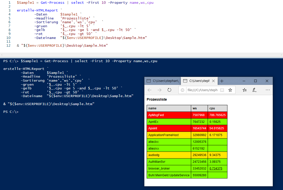This screenshot has height=190, width=283.
Task: Click the console's horizontal scrollbar left arrow
Action: tap(2, 54)
